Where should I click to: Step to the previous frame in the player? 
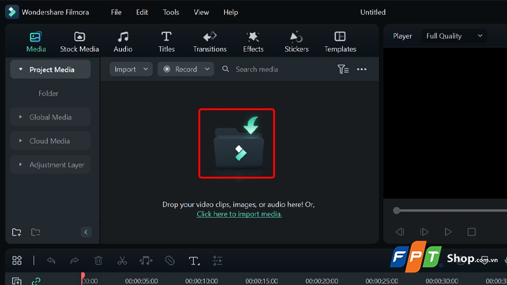(x=400, y=232)
